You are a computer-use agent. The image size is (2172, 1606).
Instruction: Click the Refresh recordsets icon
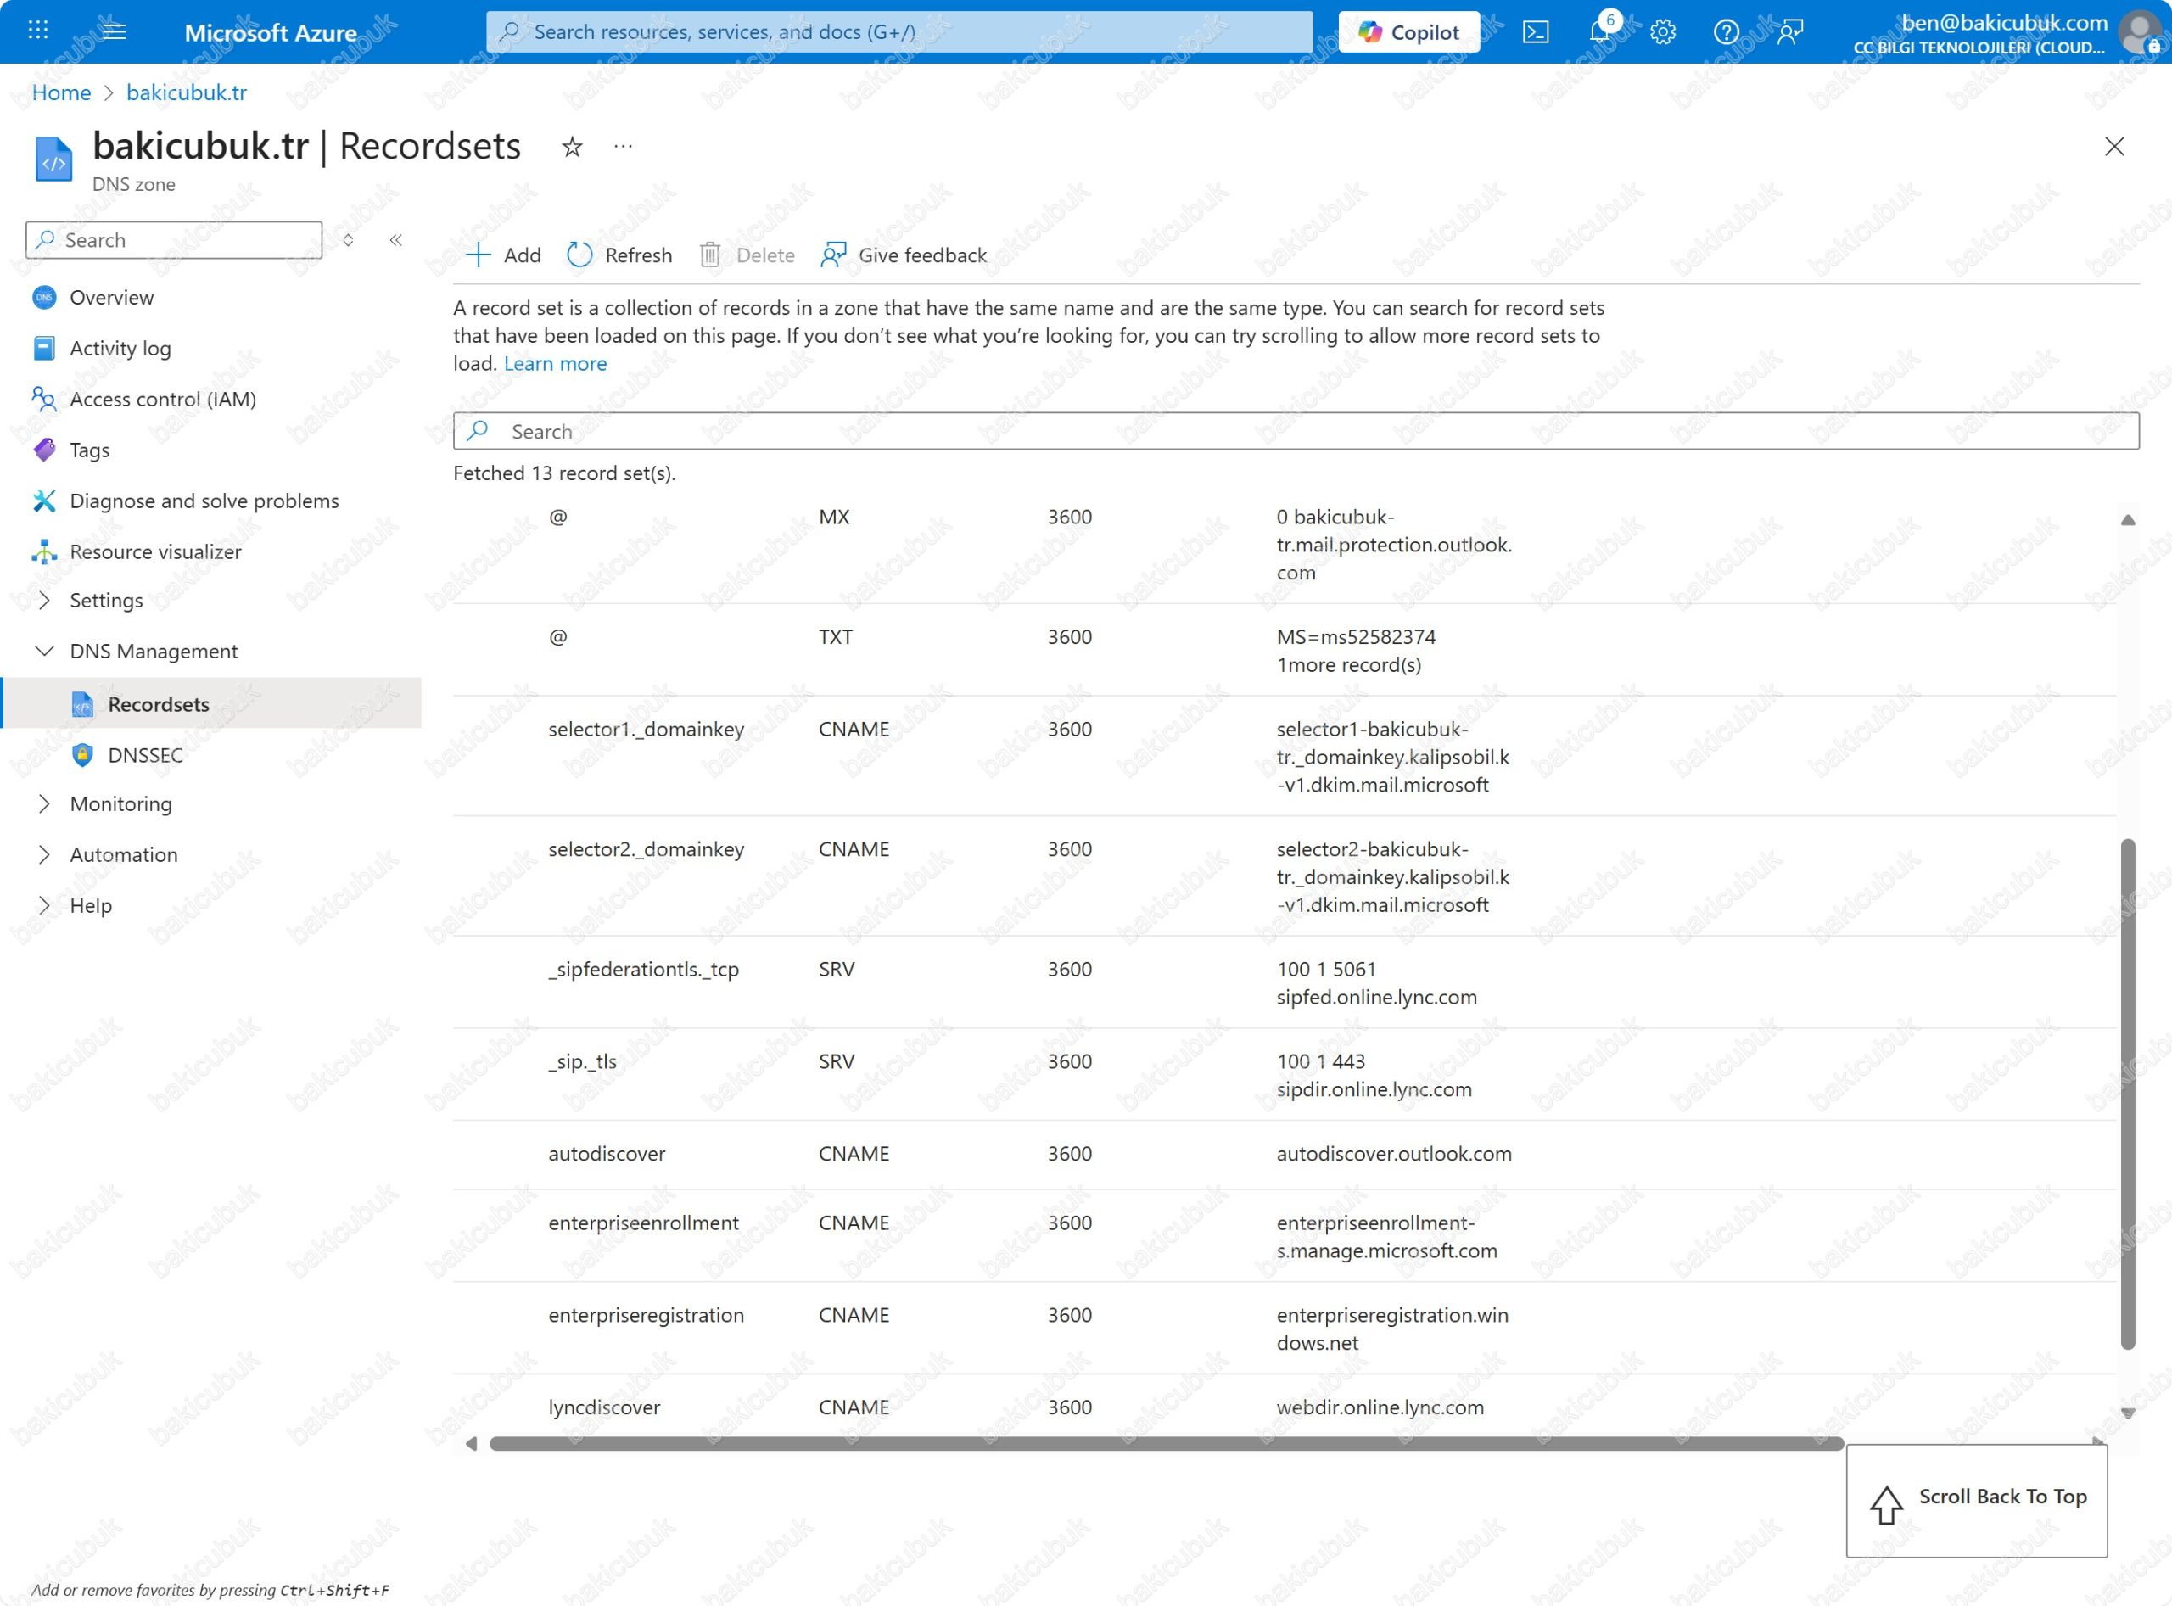click(x=579, y=255)
